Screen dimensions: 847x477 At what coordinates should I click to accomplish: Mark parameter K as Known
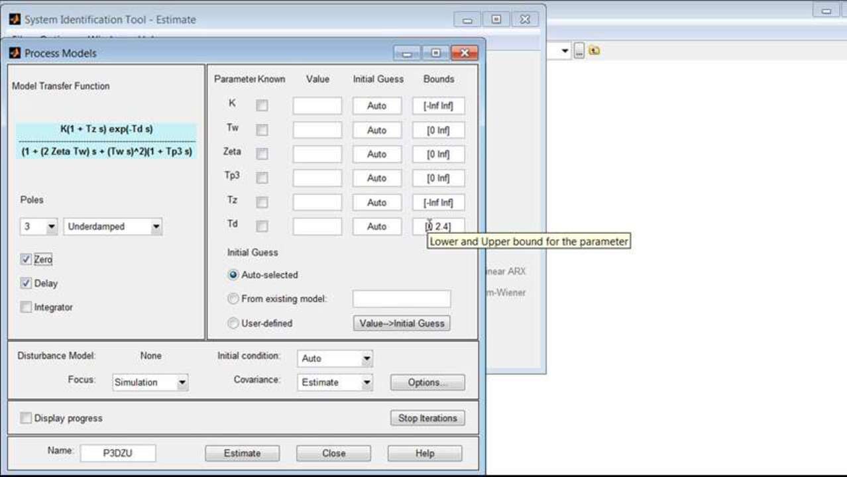[262, 105]
